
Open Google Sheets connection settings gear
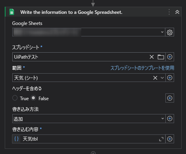[x=170, y=32]
